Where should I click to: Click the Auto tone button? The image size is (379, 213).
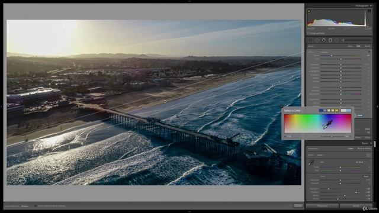367,176
